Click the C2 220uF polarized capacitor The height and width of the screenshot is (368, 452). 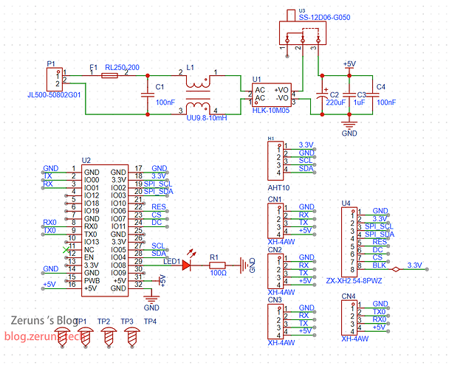coord(322,95)
